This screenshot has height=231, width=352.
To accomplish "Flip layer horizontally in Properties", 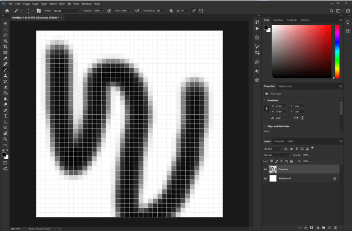I will [296, 118].
